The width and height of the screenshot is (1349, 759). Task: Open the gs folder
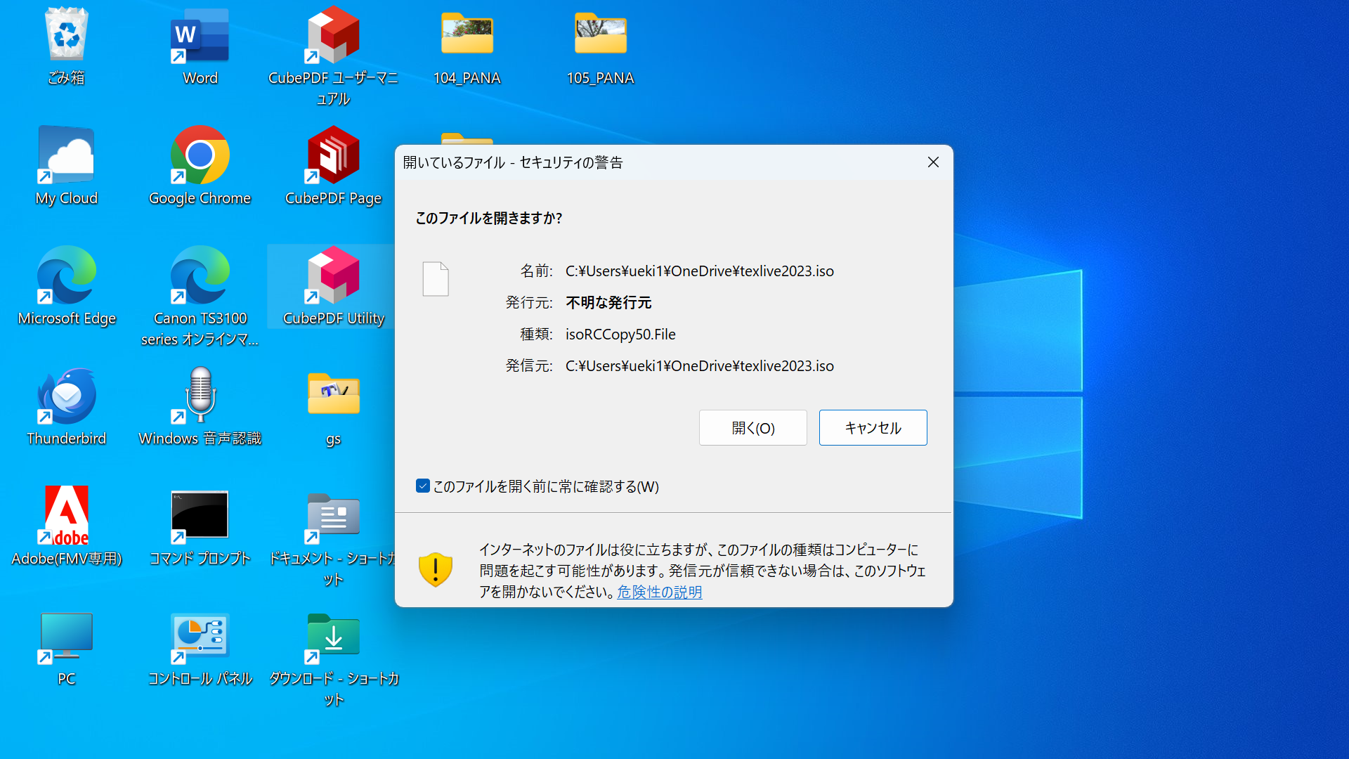[333, 396]
